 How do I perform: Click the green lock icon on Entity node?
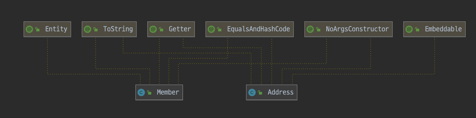37,29
